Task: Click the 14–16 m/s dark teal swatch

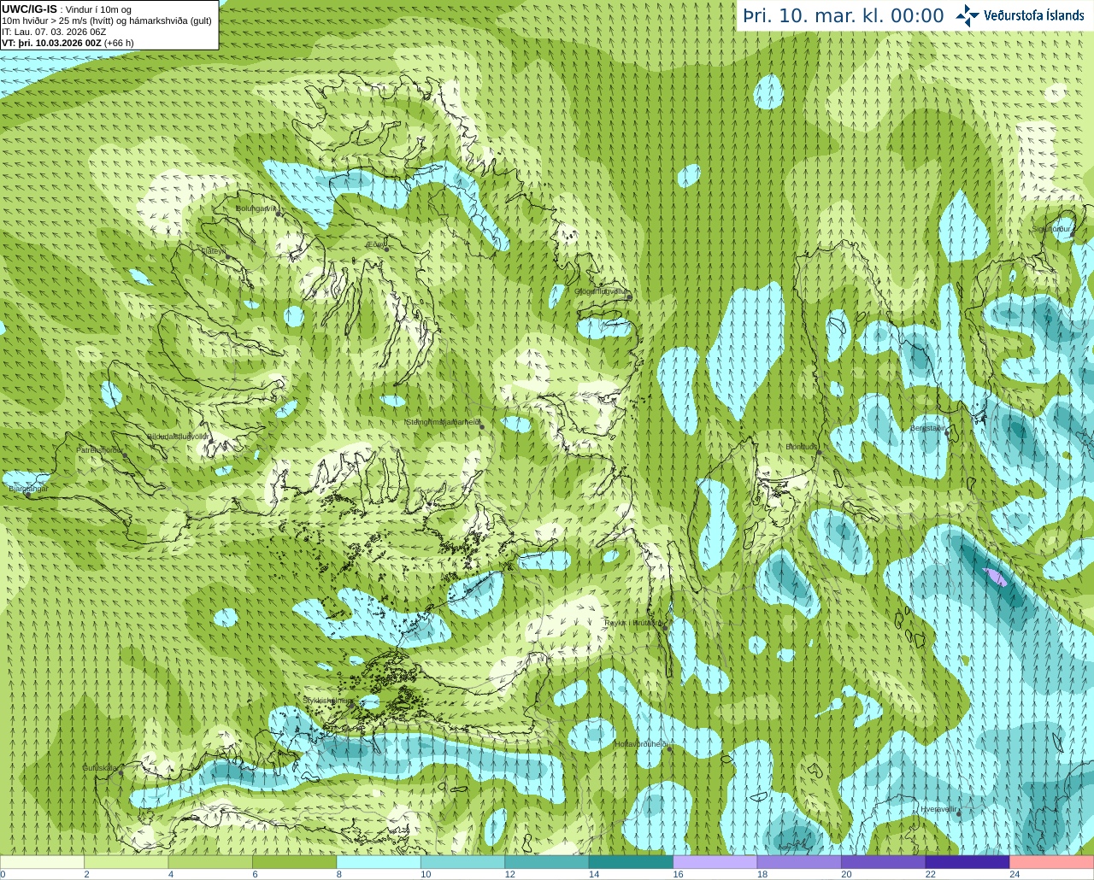Action: [632, 862]
